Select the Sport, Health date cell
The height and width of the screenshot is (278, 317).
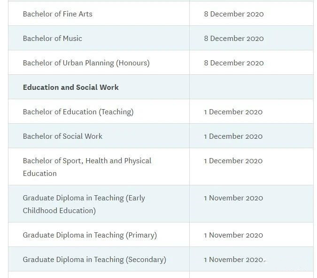click(252, 167)
